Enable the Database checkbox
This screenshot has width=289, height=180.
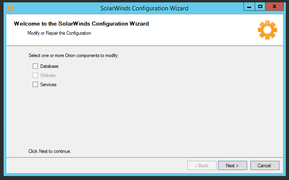click(x=35, y=66)
